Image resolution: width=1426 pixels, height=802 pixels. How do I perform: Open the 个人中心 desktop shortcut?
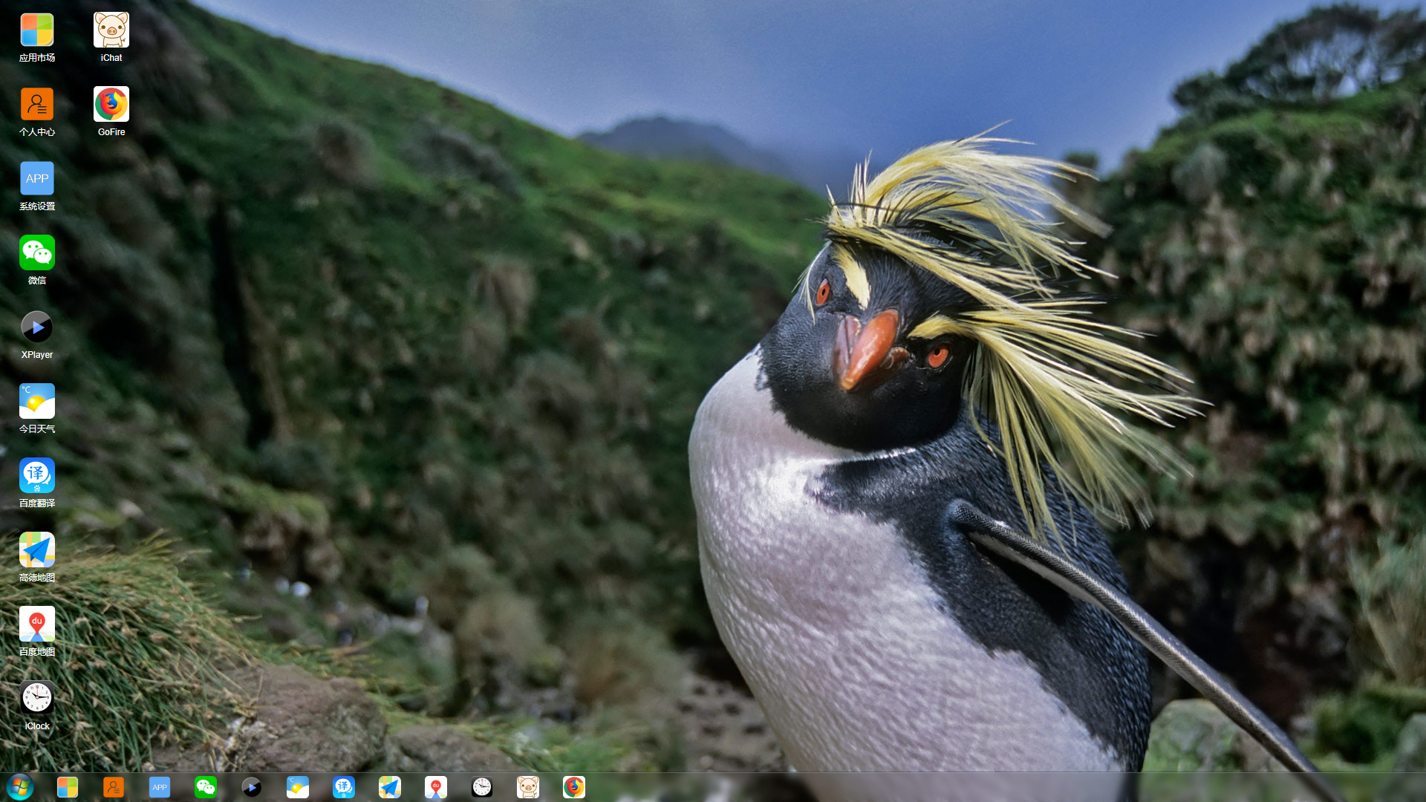37,105
